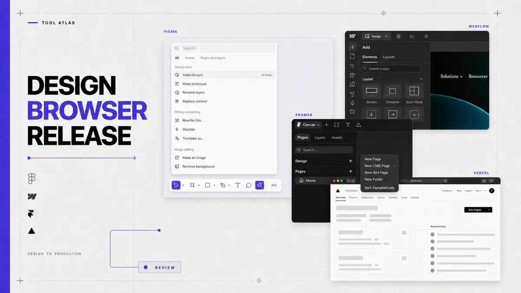This screenshot has height=293, width=521.
Task: Switch to Layouts tab in Webflow
Action: pyautogui.click(x=389, y=57)
